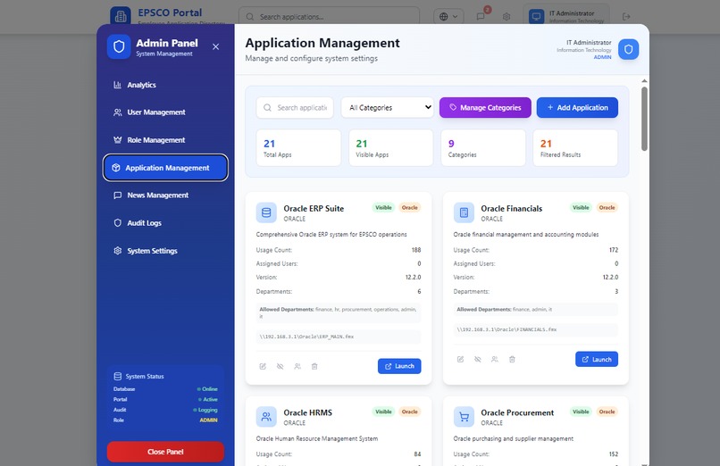This screenshot has height=466, width=720.
Task: Launch Oracle Financials application
Action: [x=597, y=359]
